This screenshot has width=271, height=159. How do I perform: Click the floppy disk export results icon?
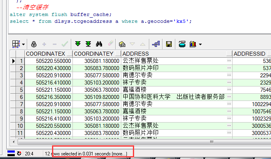point(169,44)
